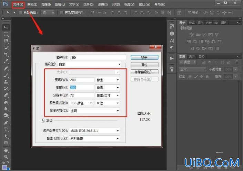
Task: Open the Image menu
Action: [x=46, y=4]
